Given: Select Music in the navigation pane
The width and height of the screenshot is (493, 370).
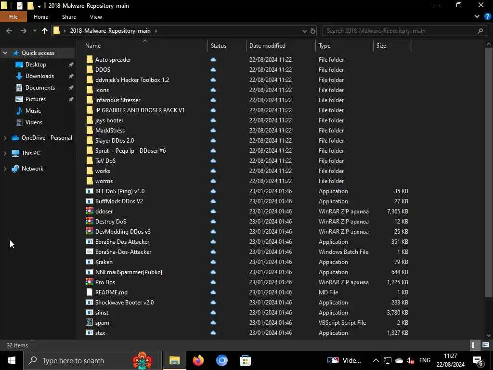Looking at the screenshot, I should pos(33,111).
